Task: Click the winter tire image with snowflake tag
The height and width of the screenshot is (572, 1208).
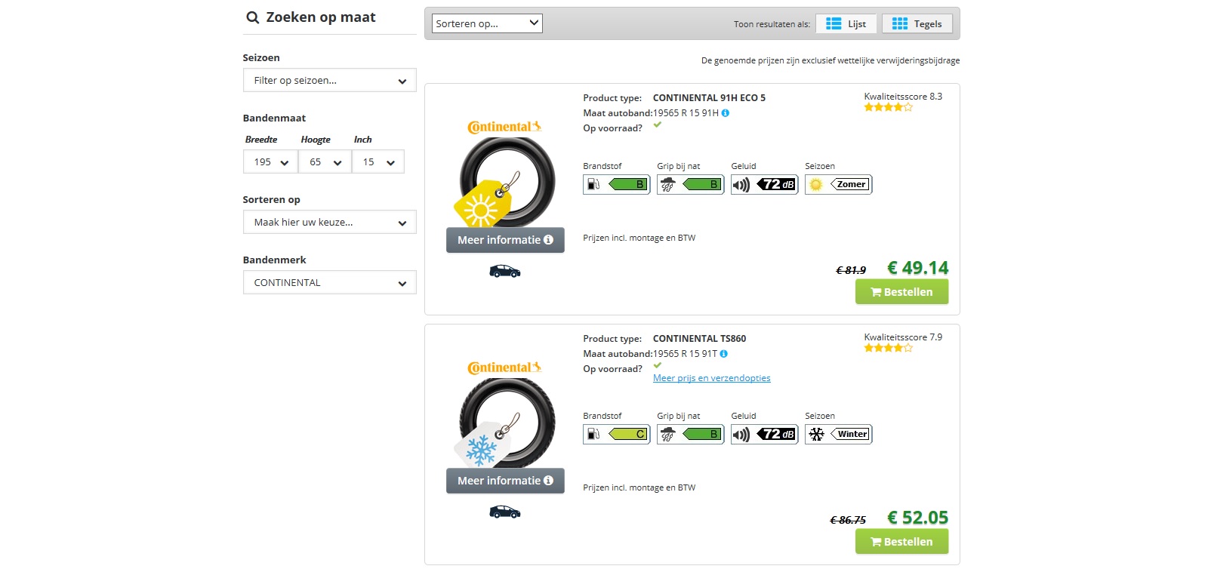Action: pyautogui.click(x=504, y=423)
